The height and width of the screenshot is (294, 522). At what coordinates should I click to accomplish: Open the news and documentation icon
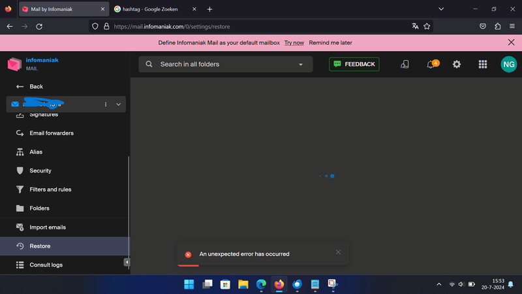click(x=405, y=64)
